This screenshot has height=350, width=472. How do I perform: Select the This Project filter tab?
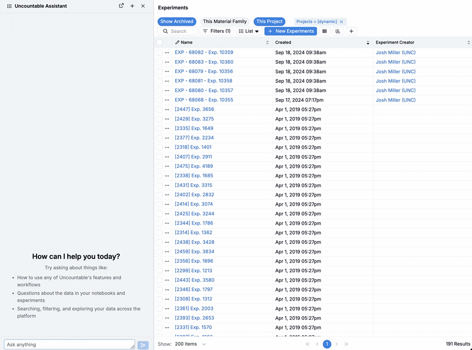pos(269,22)
